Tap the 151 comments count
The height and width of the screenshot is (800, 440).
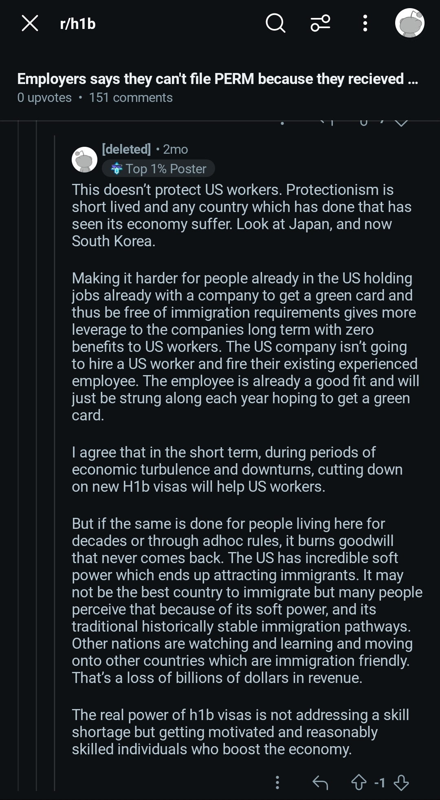click(131, 98)
